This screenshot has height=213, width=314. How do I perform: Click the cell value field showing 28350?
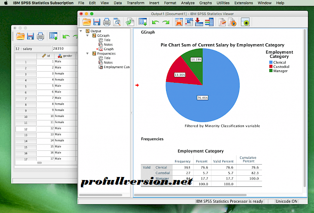pyautogui.click(x=65, y=48)
